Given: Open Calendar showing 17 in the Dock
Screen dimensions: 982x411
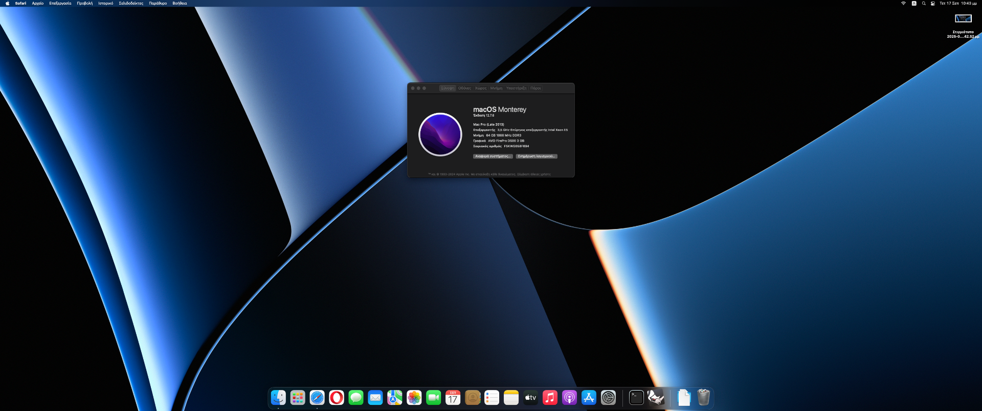Looking at the screenshot, I should 453,398.
